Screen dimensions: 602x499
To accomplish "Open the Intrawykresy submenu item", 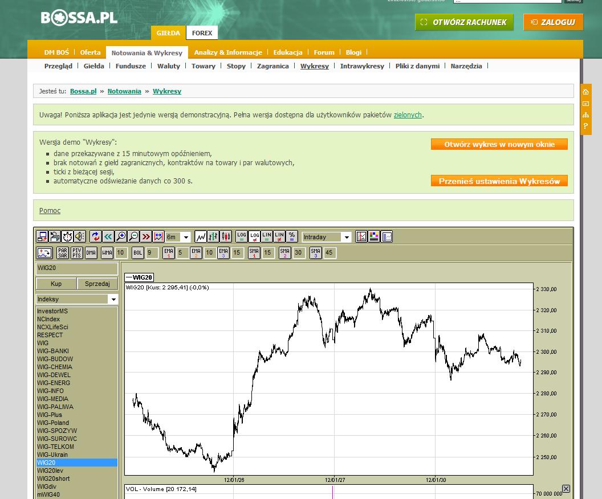I will (362, 66).
